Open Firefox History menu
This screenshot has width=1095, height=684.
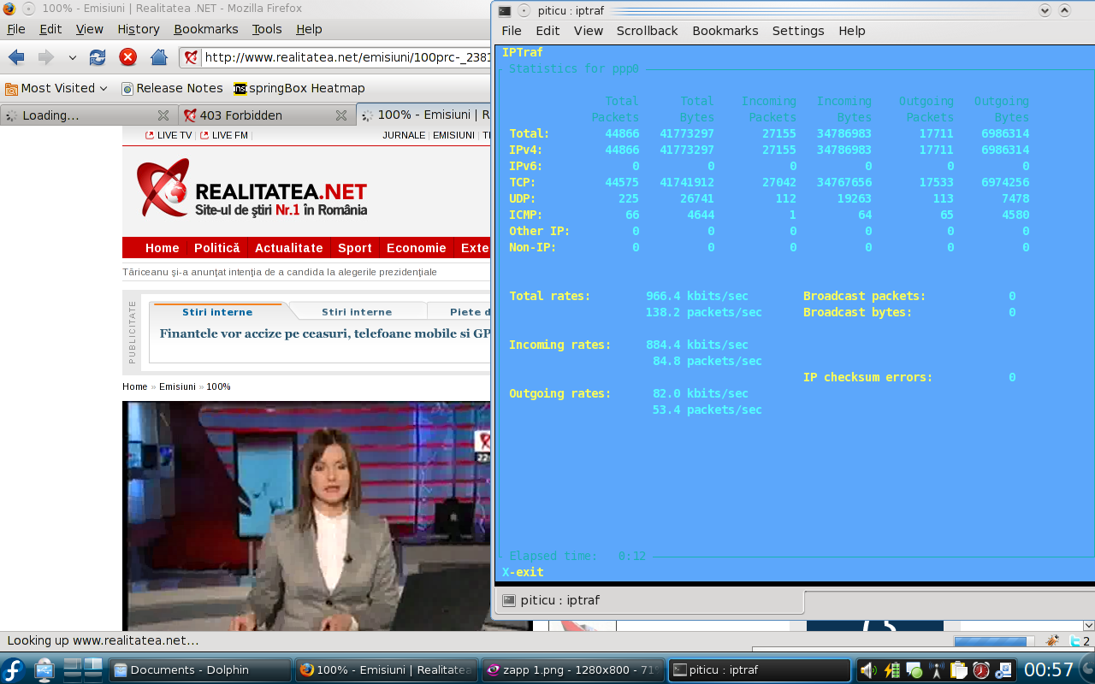coord(139,29)
